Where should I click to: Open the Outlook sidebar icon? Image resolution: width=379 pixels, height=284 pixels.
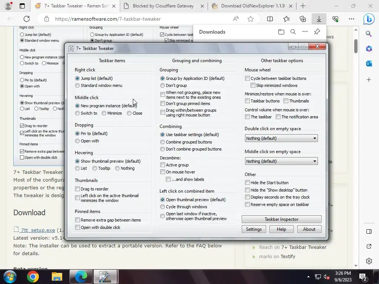point(369,64)
